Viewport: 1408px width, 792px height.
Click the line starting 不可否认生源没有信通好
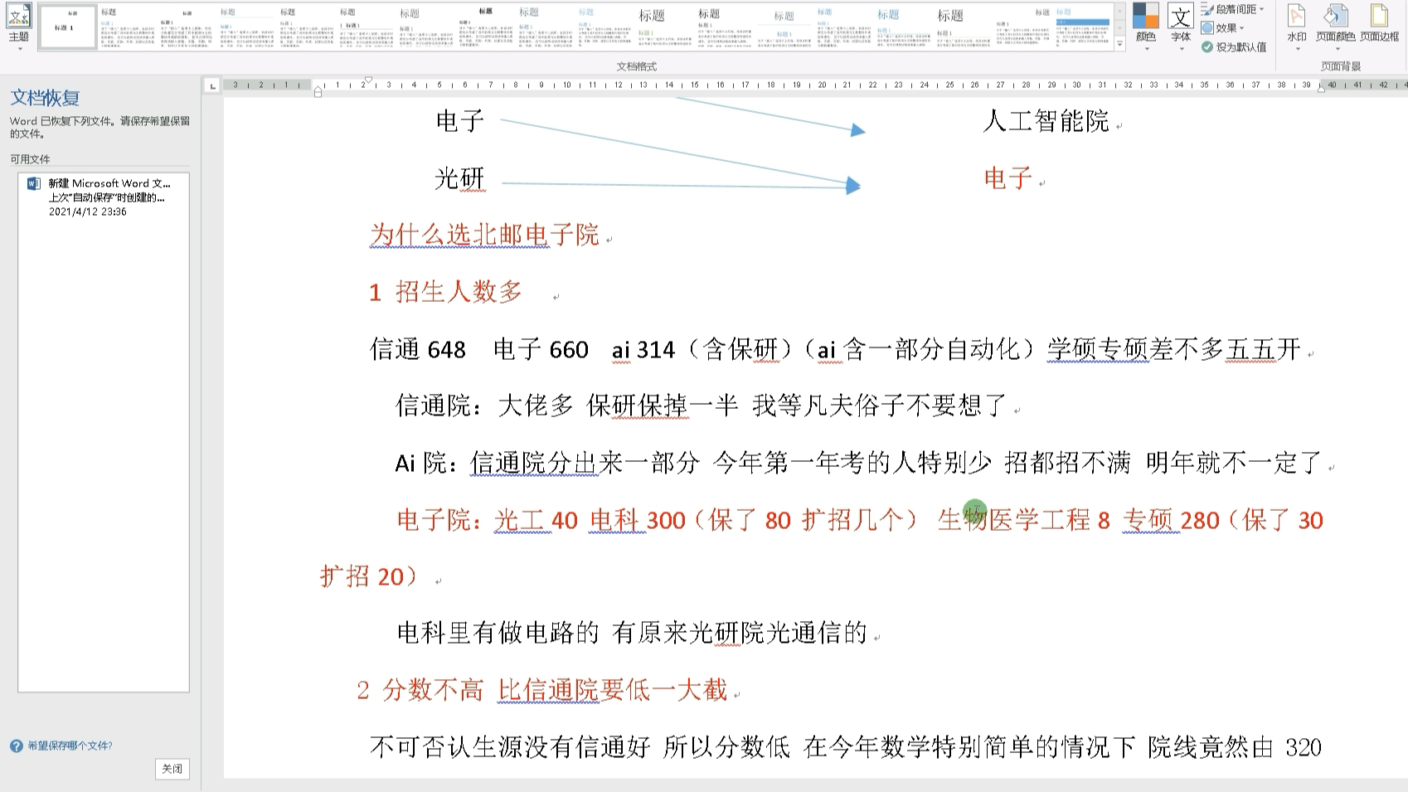[845, 747]
